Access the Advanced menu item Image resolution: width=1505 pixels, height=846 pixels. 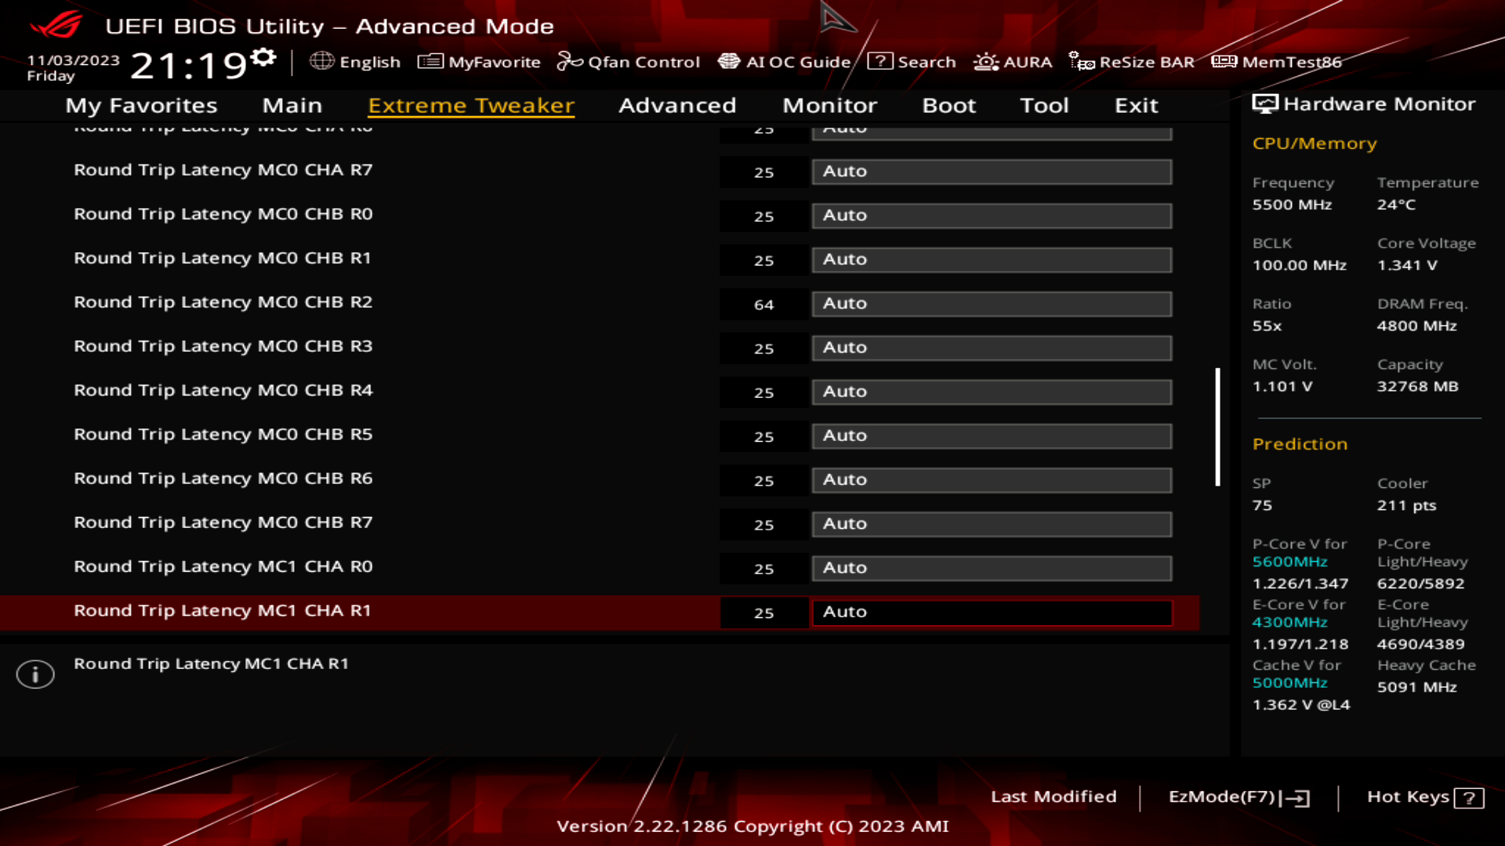point(677,104)
